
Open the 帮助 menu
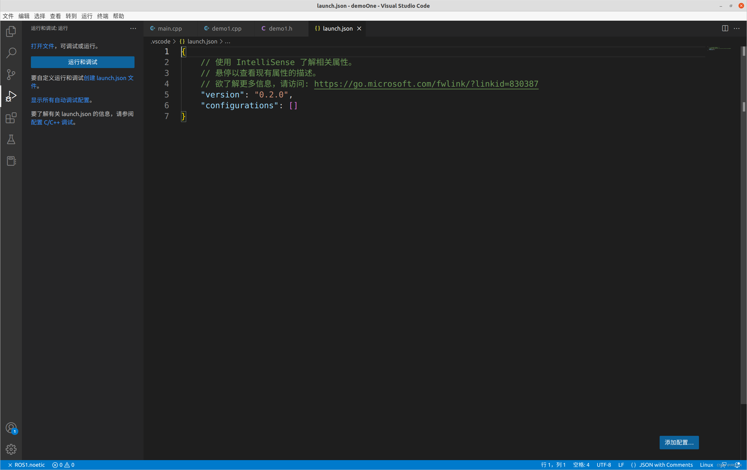pos(119,16)
